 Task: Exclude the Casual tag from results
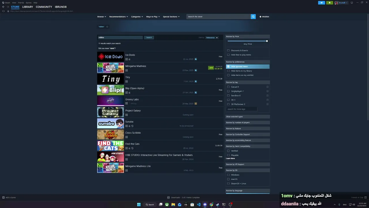pyautogui.click(x=268, y=87)
